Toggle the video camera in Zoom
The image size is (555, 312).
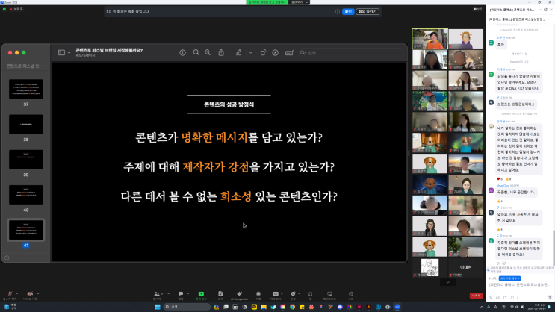point(31,293)
